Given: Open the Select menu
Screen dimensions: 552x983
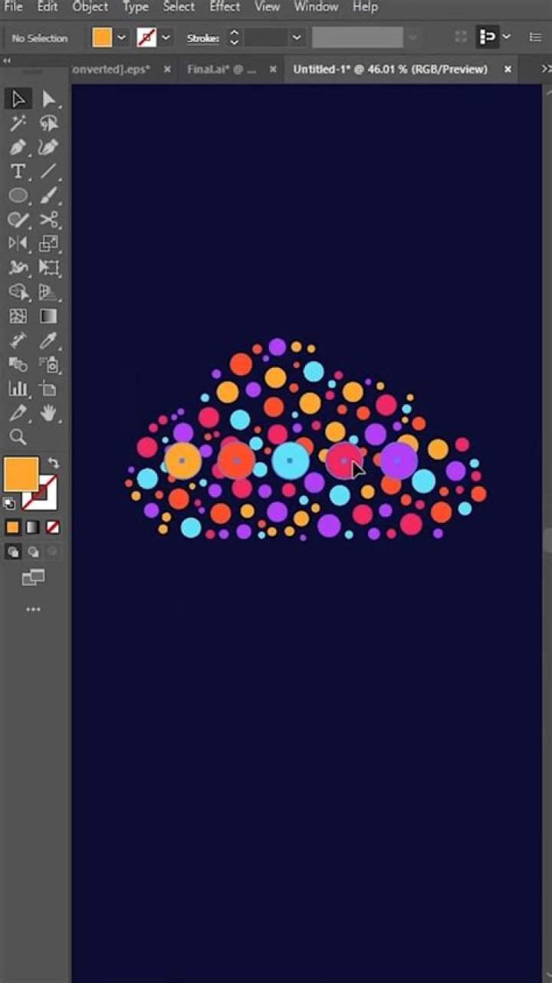Looking at the screenshot, I should [179, 7].
